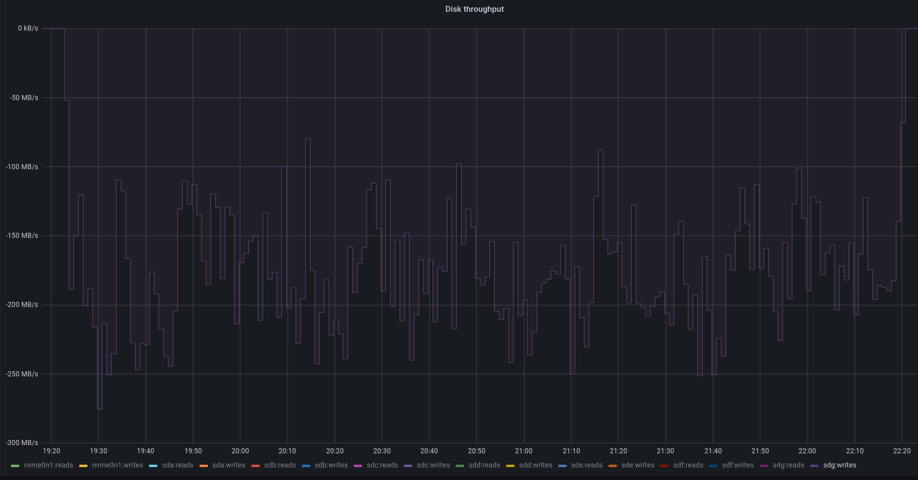Click the sdf:reads dark red series icon
The width and height of the screenshot is (918, 480).
(664, 465)
